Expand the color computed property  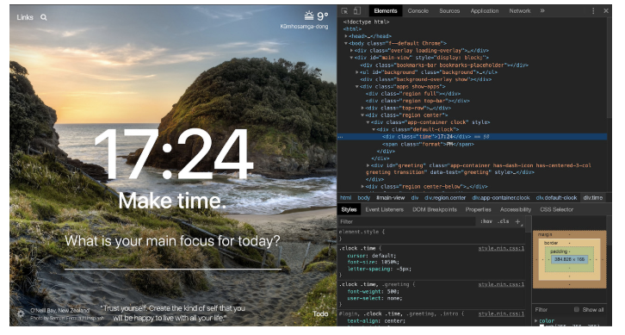[x=536, y=320]
